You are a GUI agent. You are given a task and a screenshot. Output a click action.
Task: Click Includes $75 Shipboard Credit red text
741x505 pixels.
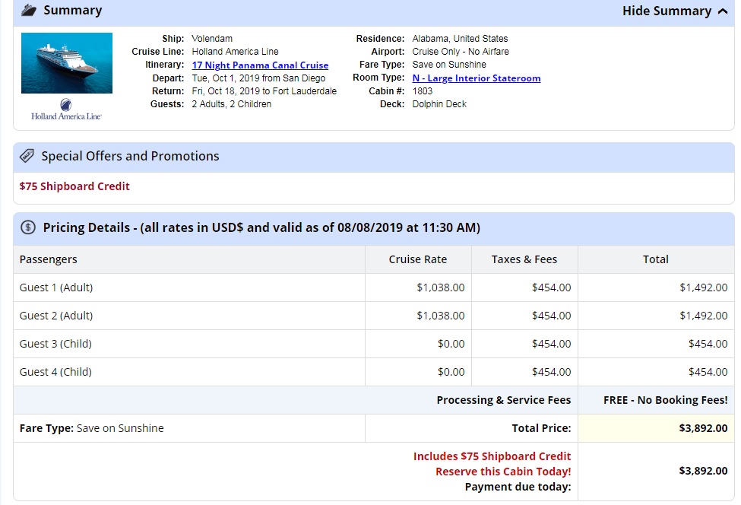coord(492,456)
